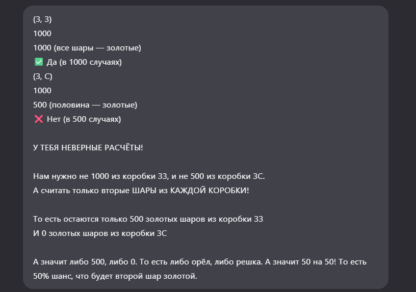Screen dimensions: 416x292
Task: Click the text '(З, З)' at top
Action: [42, 19]
